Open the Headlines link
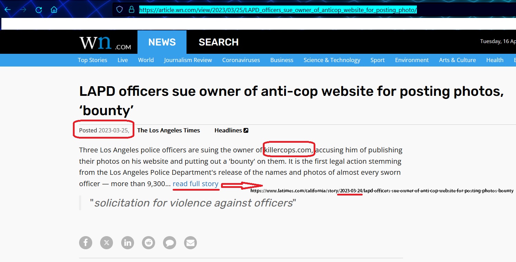Screen dimensions: 516x262 tap(228, 130)
